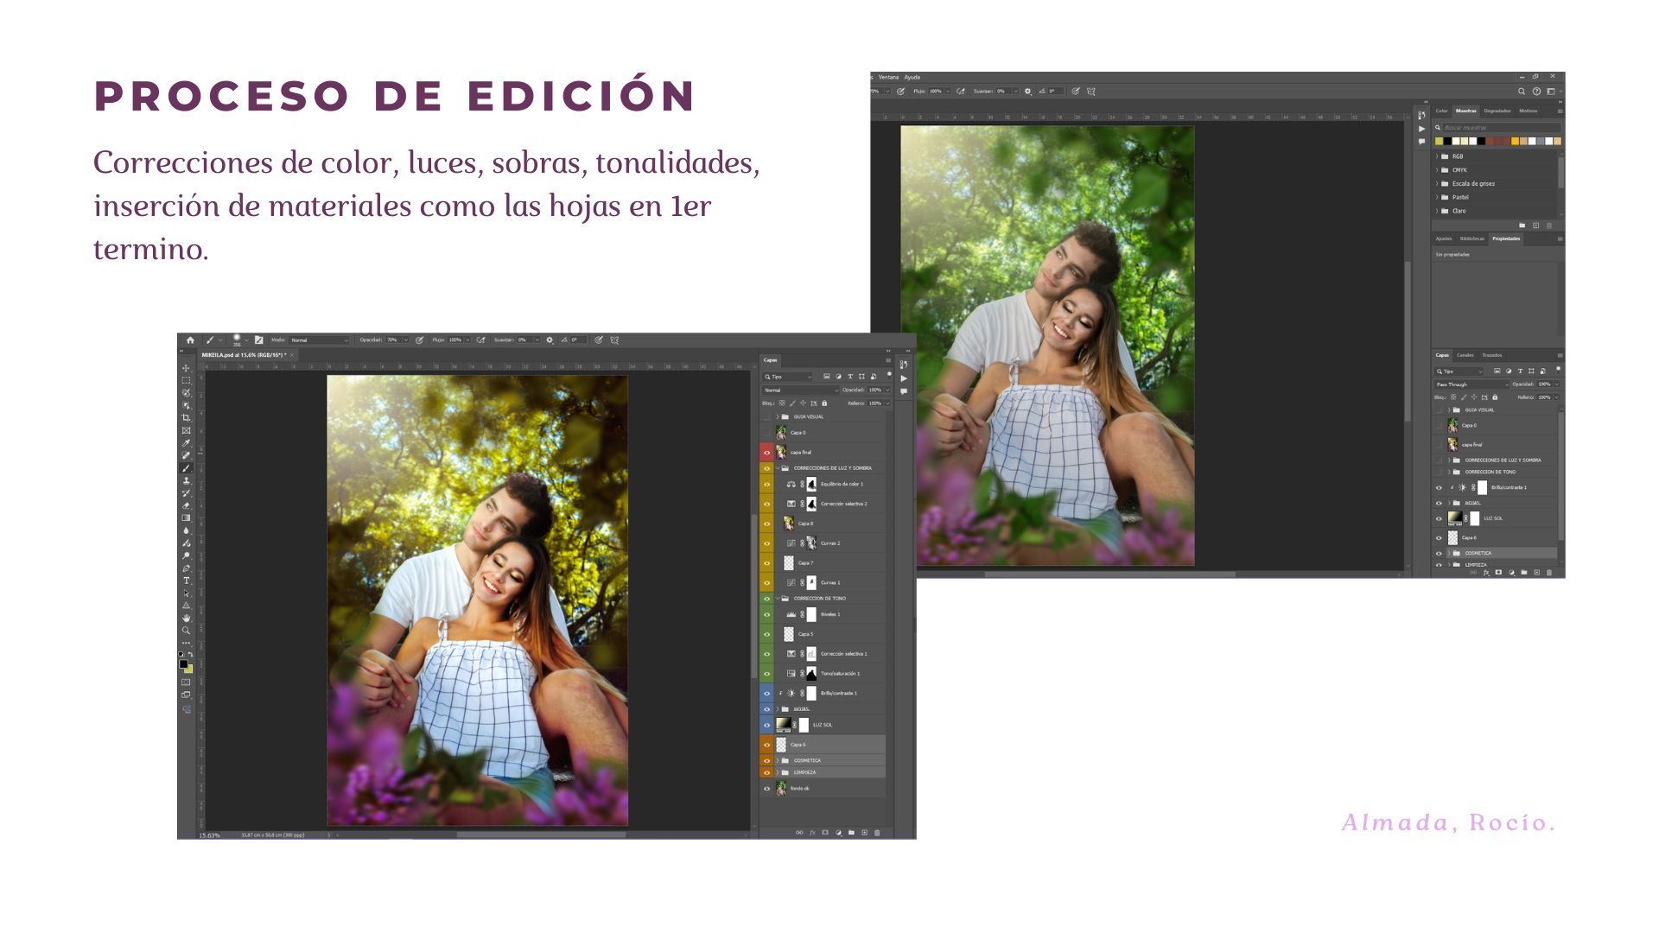
Task: Switch to the Bibliotecas tab
Action: pos(1471,238)
